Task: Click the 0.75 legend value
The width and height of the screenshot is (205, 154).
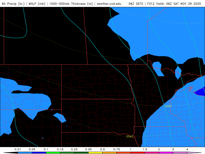Action: (117, 149)
